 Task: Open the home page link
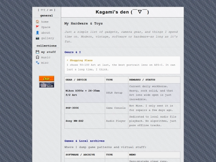coord(45,22)
